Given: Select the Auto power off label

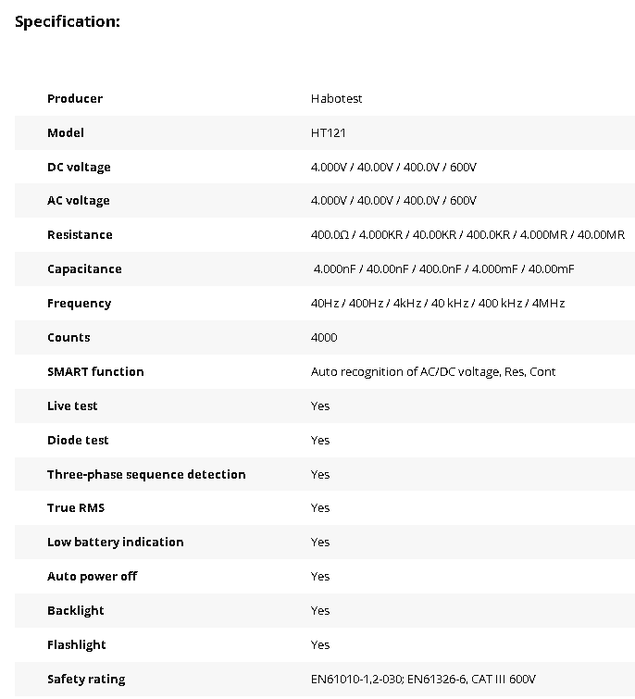Looking at the screenshot, I should tap(92, 577).
